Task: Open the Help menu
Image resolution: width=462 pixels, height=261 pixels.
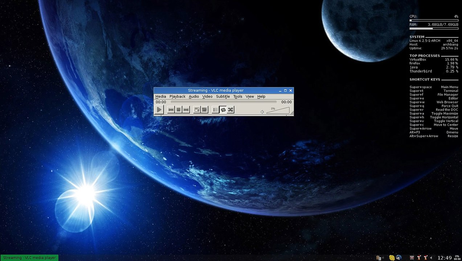Action: (x=261, y=96)
